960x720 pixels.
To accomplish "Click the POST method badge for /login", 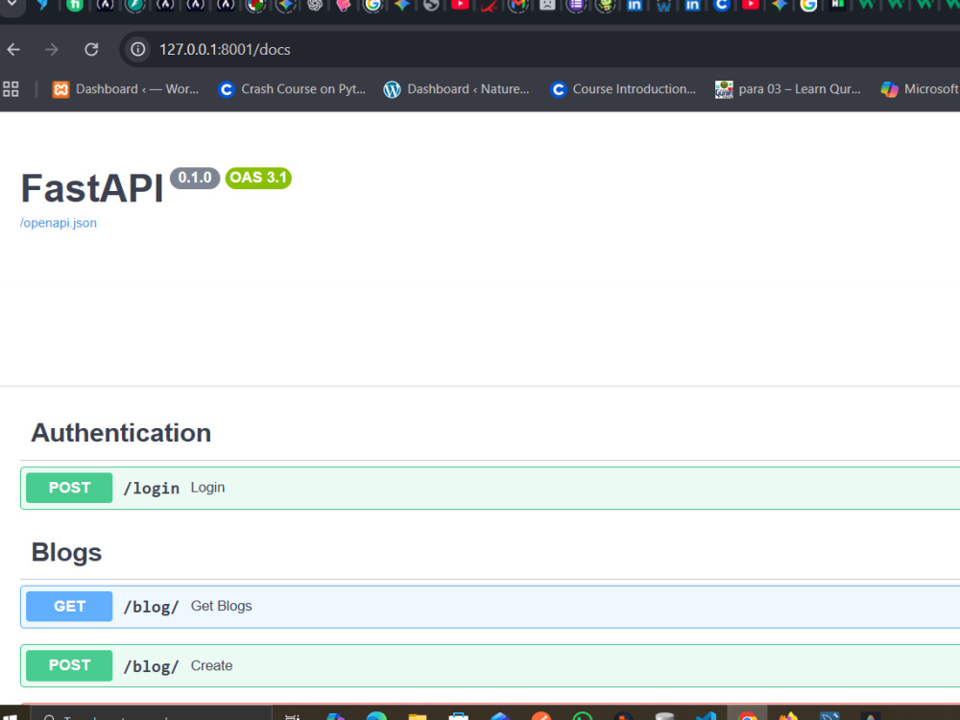I will tap(69, 488).
